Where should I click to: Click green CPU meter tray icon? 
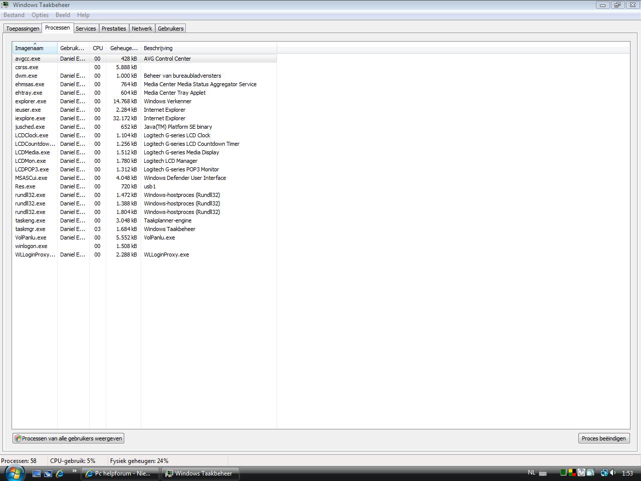pos(563,472)
